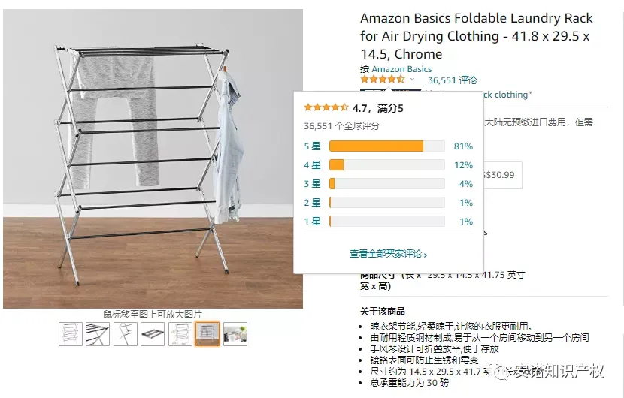The height and width of the screenshot is (398, 624).
Task: Open the 36,551 评论 reviews link
Action: pyautogui.click(x=452, y=80)
